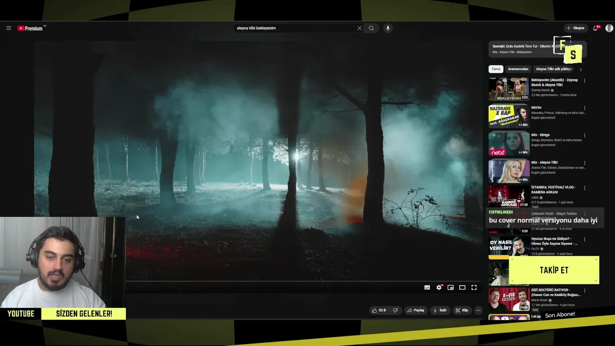Enter full screen mode
This screenshot has width=615, height=346.
[474, 287]
